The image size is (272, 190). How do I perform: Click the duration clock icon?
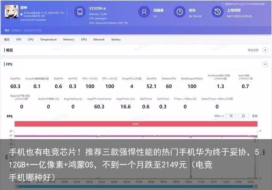[x=179, y=11]
